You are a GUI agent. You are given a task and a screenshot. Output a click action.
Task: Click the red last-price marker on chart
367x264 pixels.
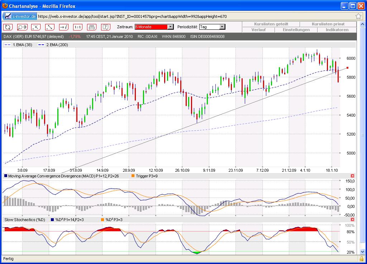(x=347, y=68)
